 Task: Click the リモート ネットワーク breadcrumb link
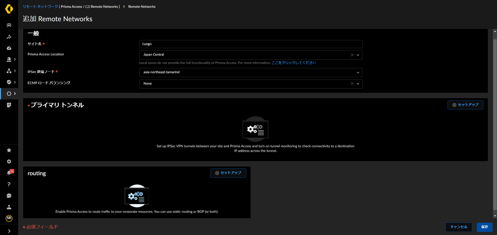click(x=40, y=7)
